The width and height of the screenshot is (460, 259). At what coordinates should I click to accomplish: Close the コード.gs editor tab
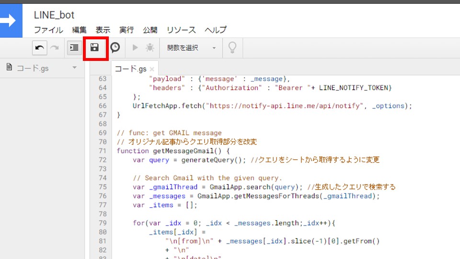pos(152,69)
